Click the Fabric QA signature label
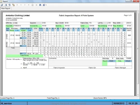The height and width of the screenshot is (105, 140). pyautogui.click(x=92, y=68)
